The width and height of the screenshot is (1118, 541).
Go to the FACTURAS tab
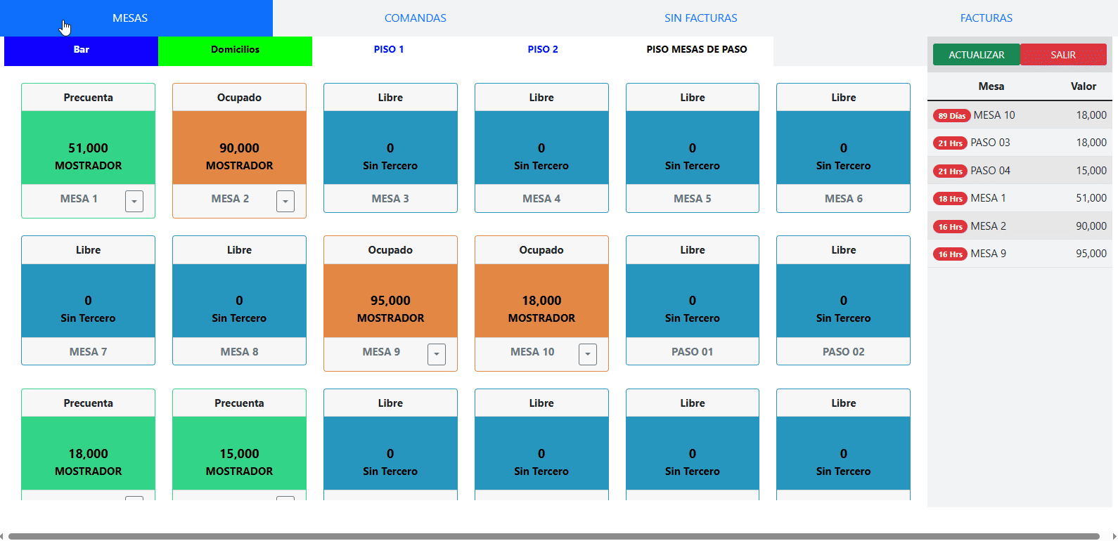point(986,18)
